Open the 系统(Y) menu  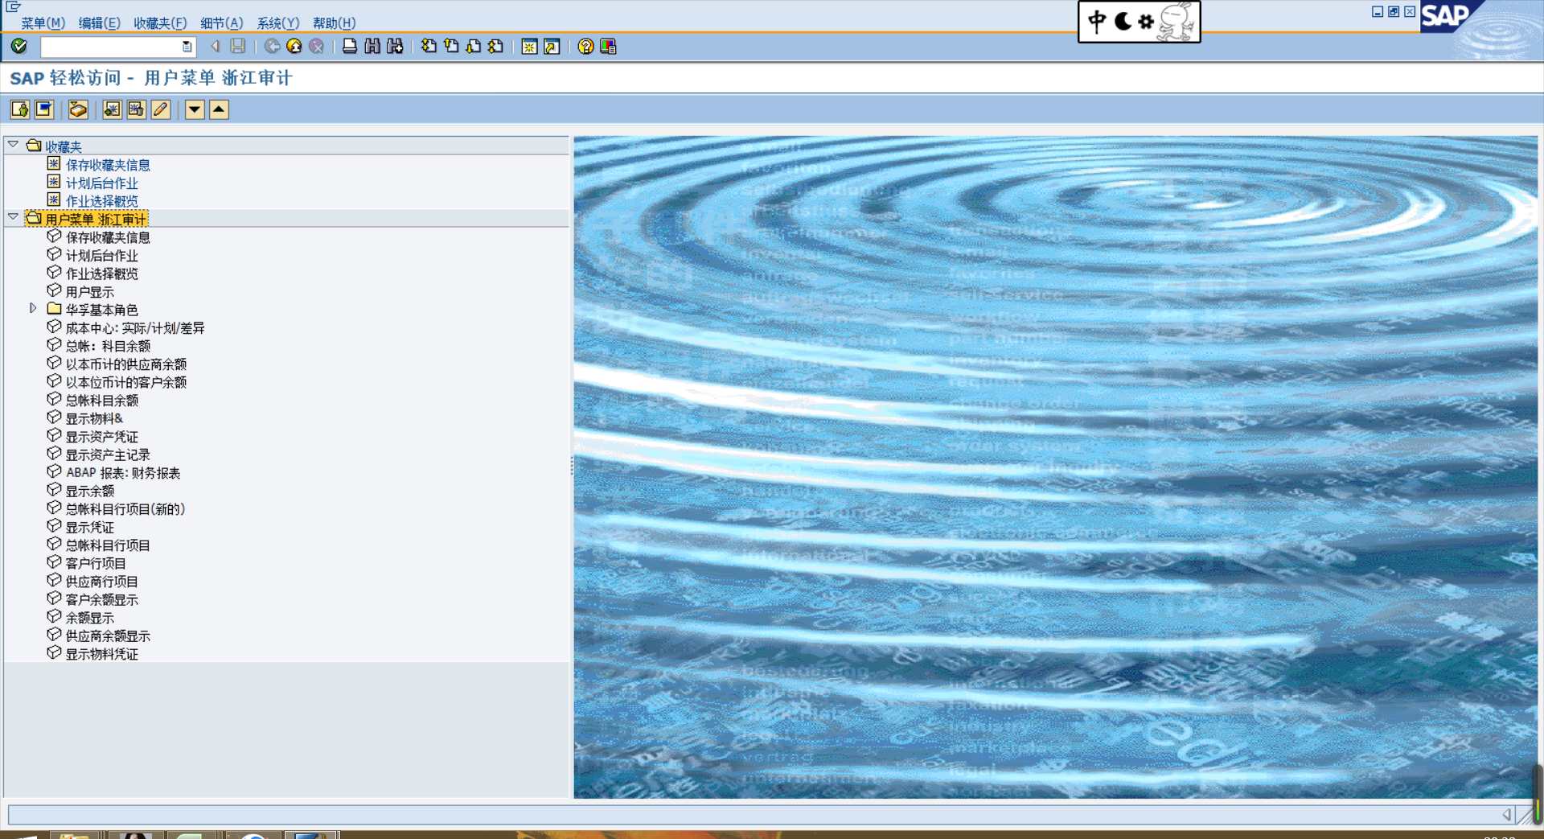coord(277,23)
